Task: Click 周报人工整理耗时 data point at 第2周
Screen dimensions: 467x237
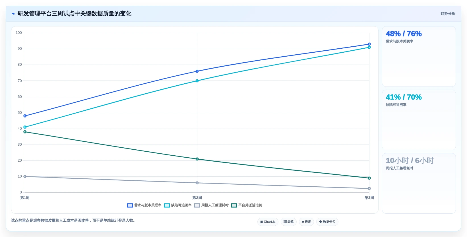Action: pos(197,183)
